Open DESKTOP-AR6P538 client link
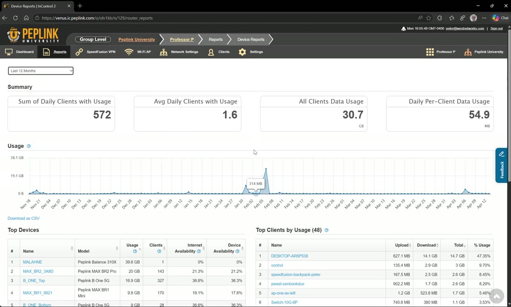Viewport: 511px width, 307px height. click(289, 256)
